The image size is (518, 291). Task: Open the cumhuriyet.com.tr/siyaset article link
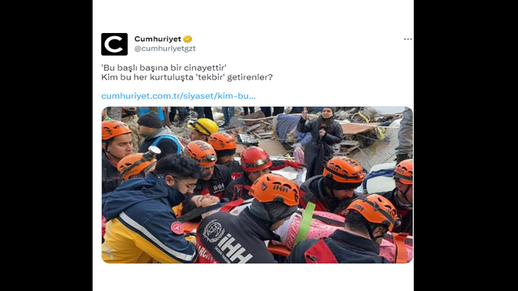[179, 96]
